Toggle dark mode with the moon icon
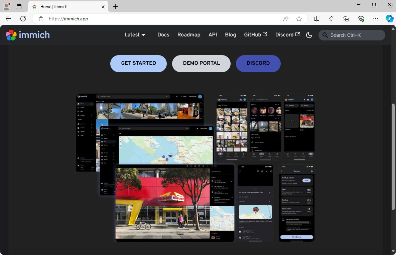 [x=309, y=35]
